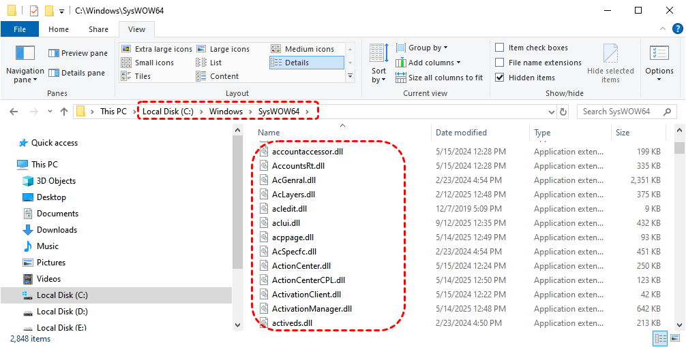Click Size all columns to fit
Viewport: 686px width, 347px height.
pyautogui.click(x=438, y=78)
